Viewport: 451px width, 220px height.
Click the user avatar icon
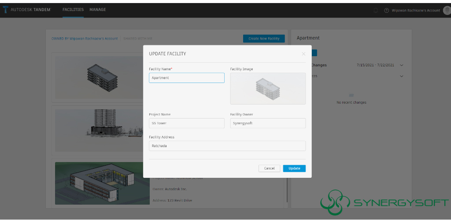point(447,11)
